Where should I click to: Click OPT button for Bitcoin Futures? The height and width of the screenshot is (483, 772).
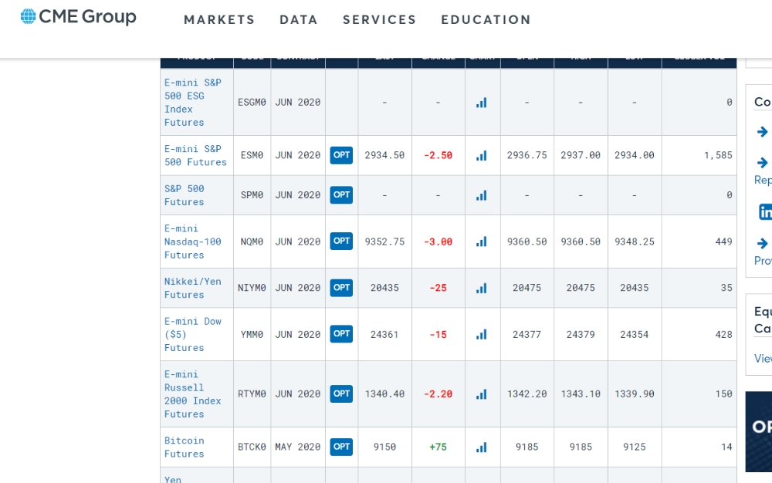[341, 447]
